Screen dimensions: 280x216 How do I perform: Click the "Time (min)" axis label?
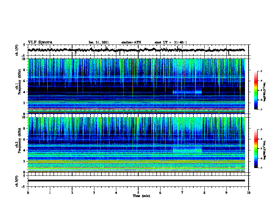(x=141, y=196)
